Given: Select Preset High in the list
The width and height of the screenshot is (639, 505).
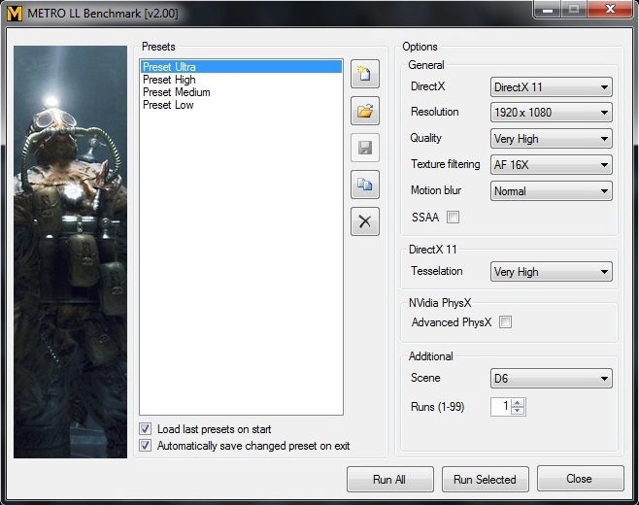Looking at the screenshot, I should tap(169, 80).
